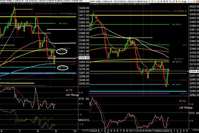Click the 3423.00 value on right price axis

click(194, 6)
